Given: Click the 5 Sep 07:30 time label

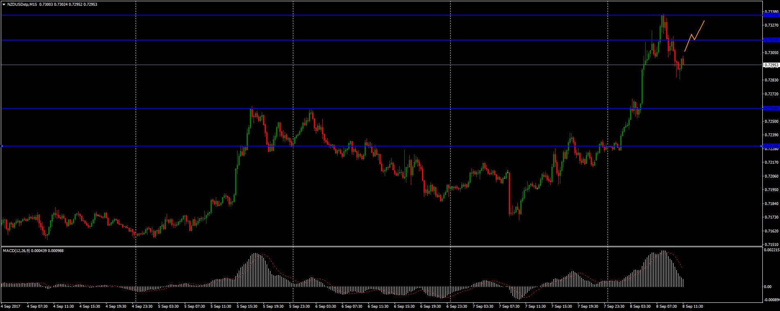Looking at the screenshot, I should pyautogui.click(x=195, y=306).
